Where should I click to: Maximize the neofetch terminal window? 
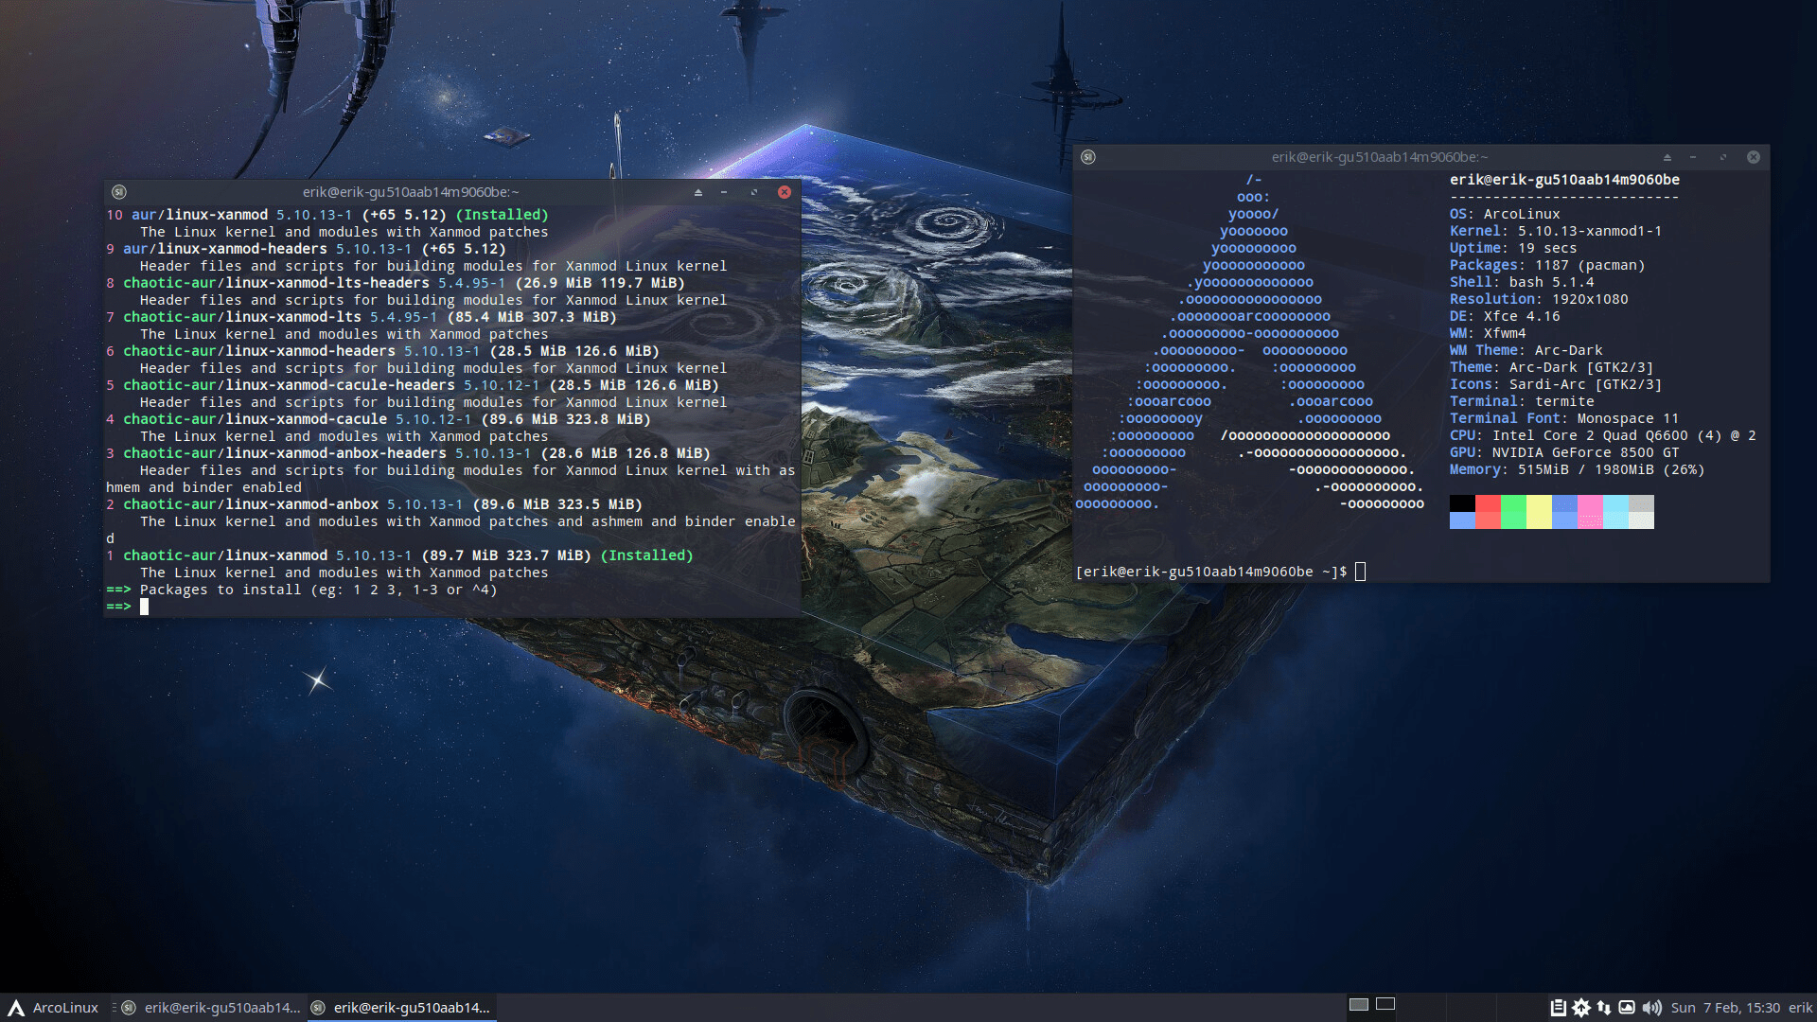(x=1723, y=157)
